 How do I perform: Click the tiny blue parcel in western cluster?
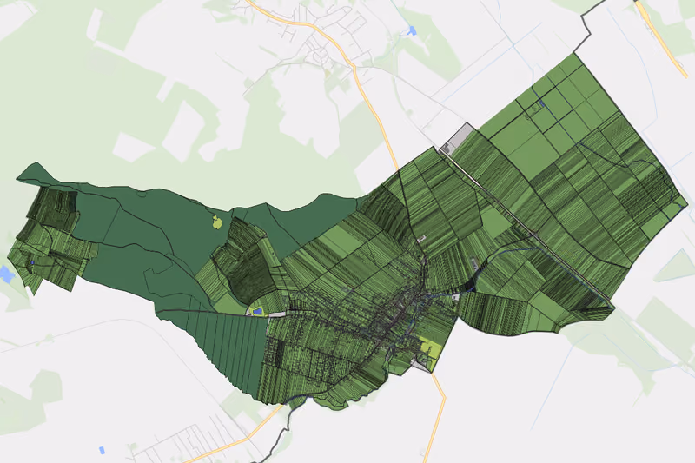[x=32, y=262]
